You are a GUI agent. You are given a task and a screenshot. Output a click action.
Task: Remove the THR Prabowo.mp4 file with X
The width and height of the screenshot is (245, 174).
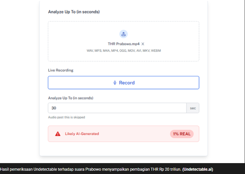point(143,44)
